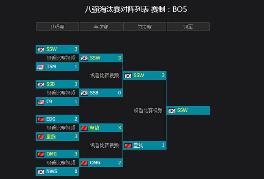The width and height of the screenshot is (264, 179).
Task: Switch to the 半决赛 tab
Action: click(101, 27)
